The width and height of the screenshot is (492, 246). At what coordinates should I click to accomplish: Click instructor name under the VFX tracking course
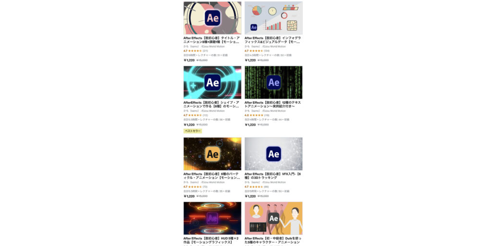click(x=265, y=182)
